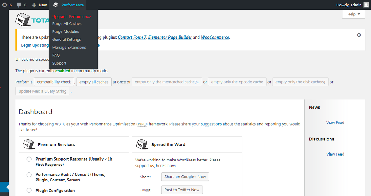
Task: Open the updates icon showing 6
Action: click(6, 5)
